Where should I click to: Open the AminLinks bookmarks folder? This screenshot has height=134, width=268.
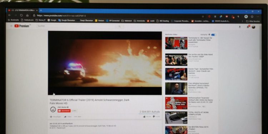click(x=139, y=21)
